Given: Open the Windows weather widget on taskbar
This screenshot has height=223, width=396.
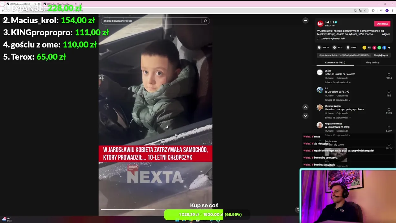Looking at the screenshot, I should [x=6, y=219].
